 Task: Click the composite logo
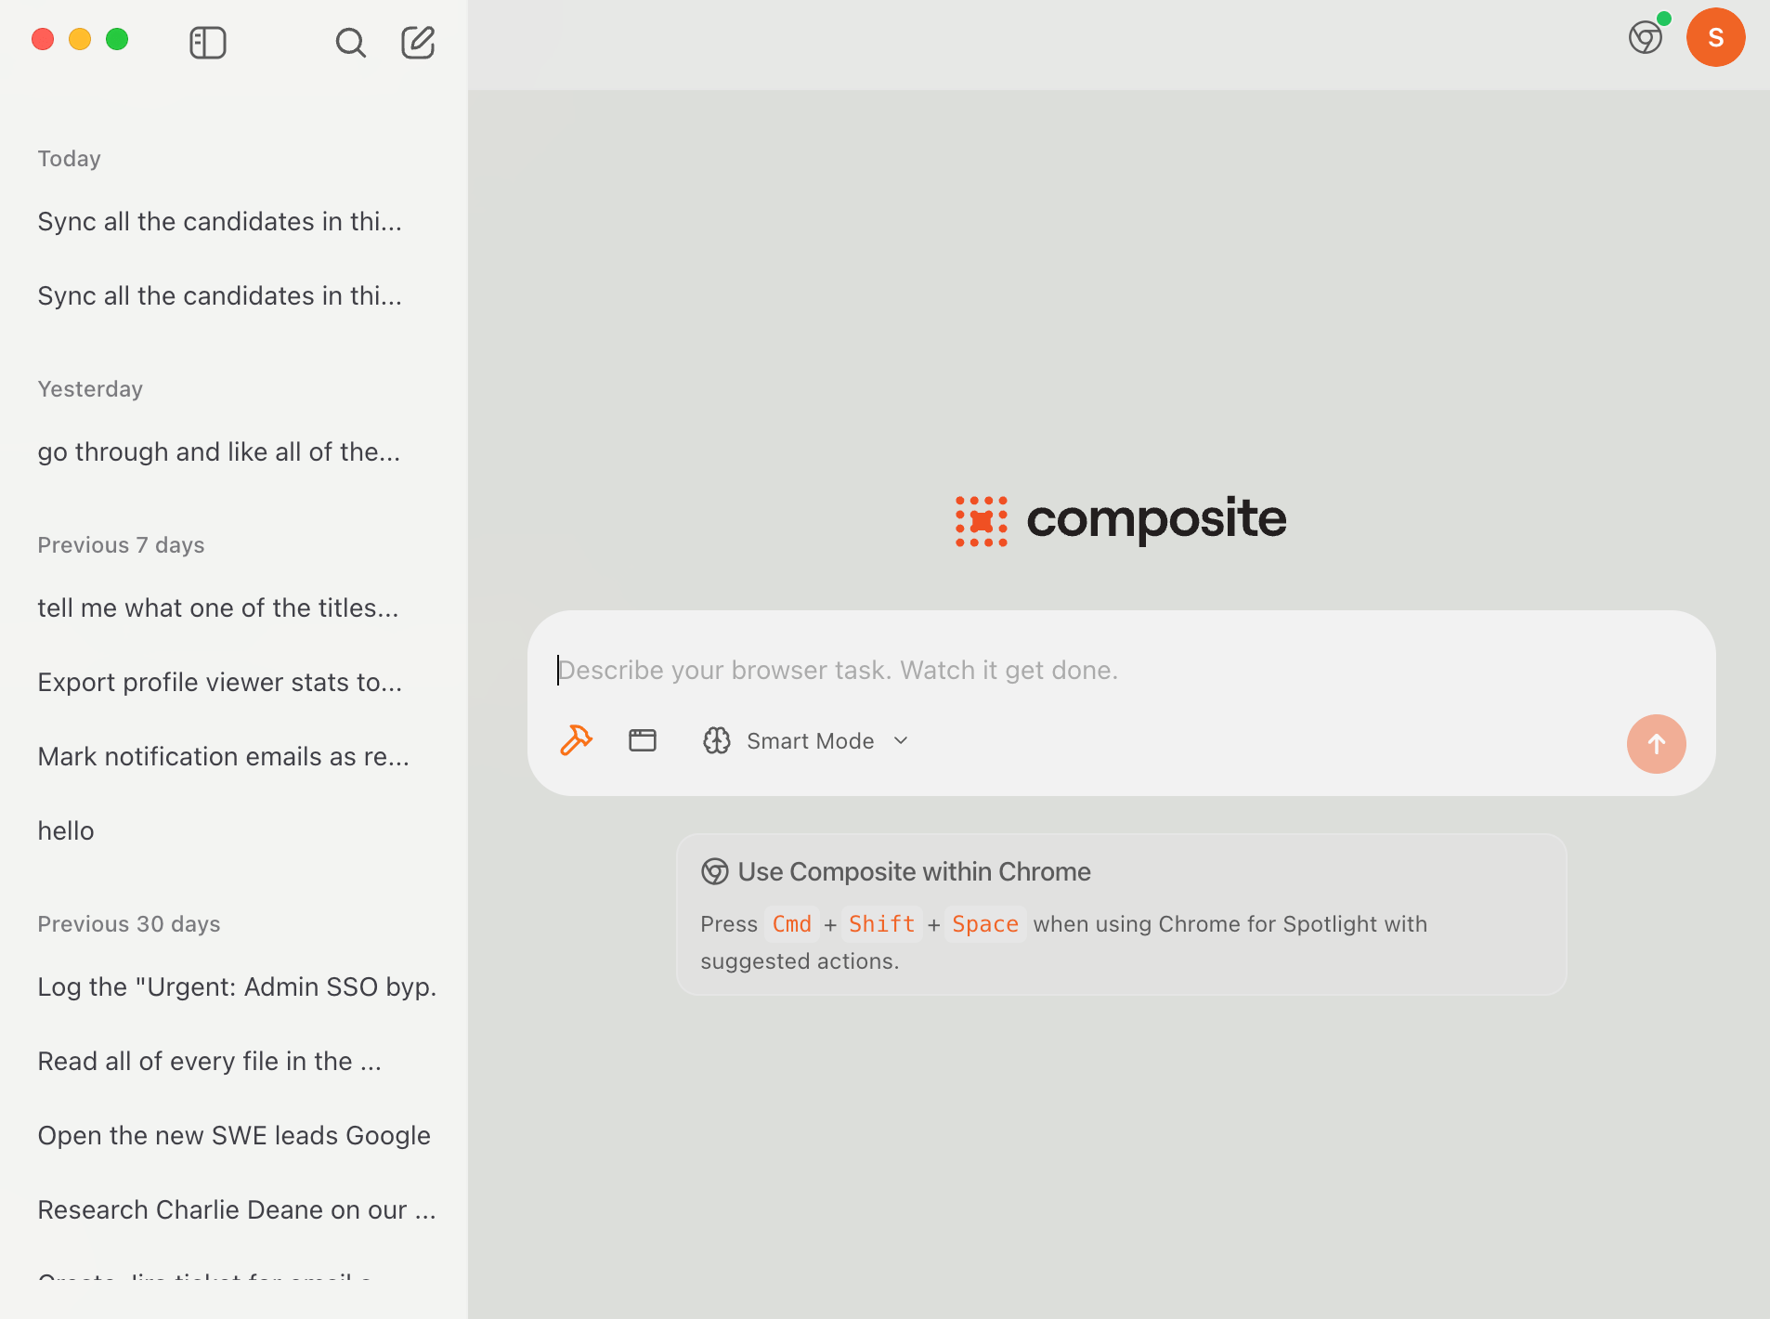coord(1121,520)
